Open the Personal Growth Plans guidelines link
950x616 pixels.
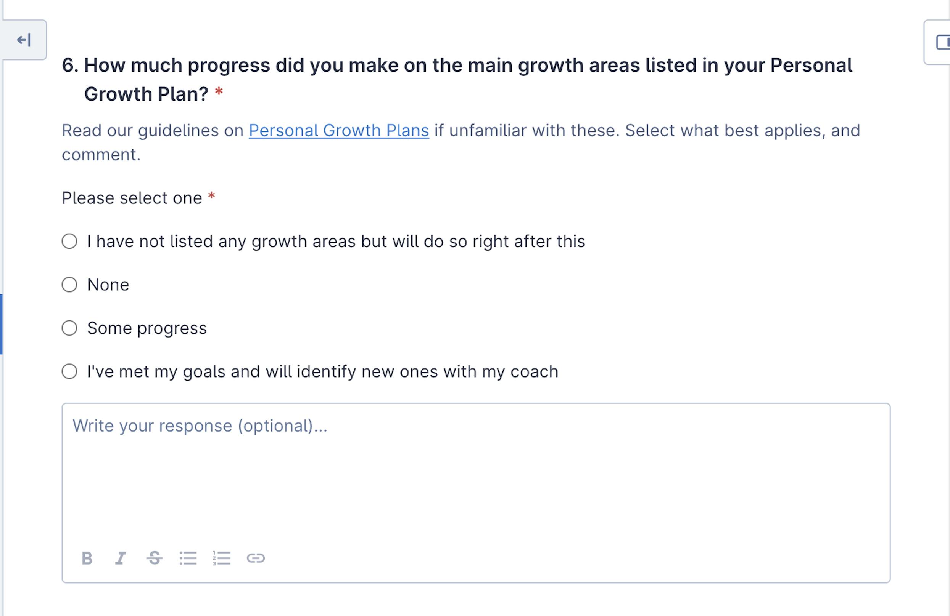click(338, 131)
